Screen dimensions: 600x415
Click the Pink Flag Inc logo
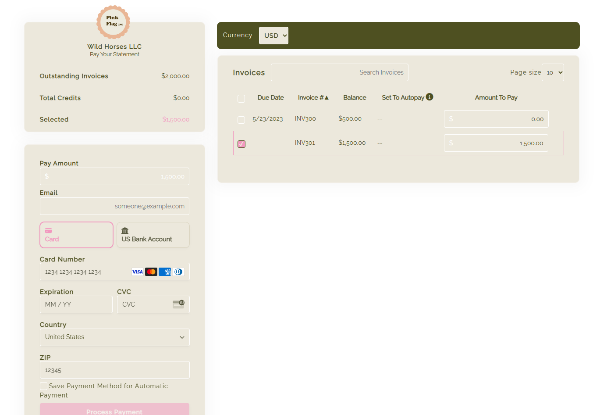tap(113, 22)
